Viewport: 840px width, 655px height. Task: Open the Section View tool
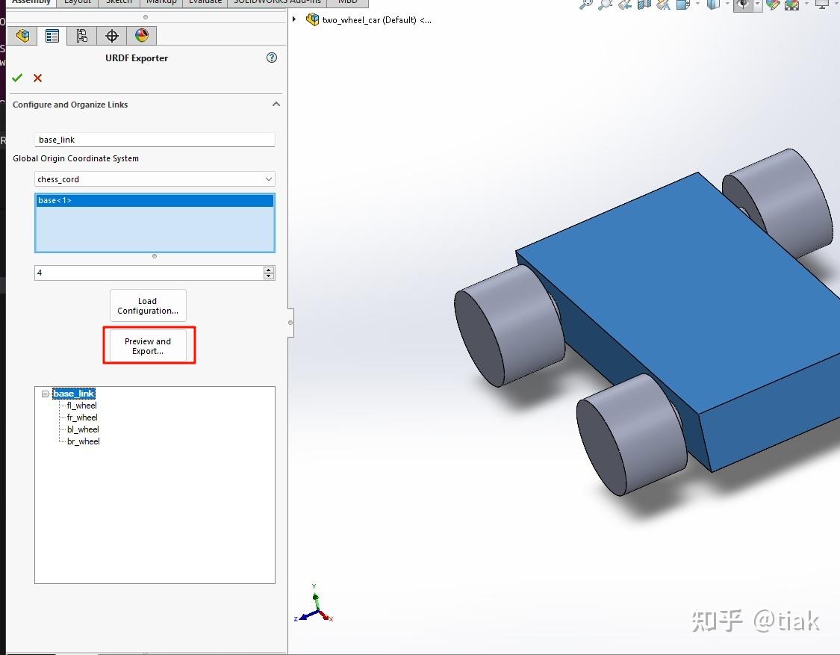pyautogui.click(x=644, y=5)
